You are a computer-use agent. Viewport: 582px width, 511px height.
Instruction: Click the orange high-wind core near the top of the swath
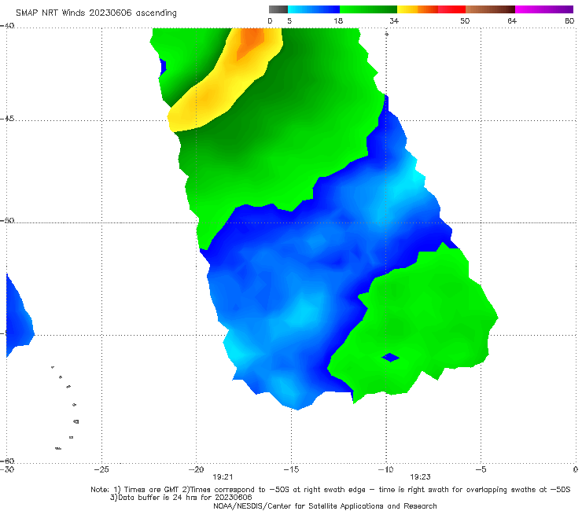[251, 42]
